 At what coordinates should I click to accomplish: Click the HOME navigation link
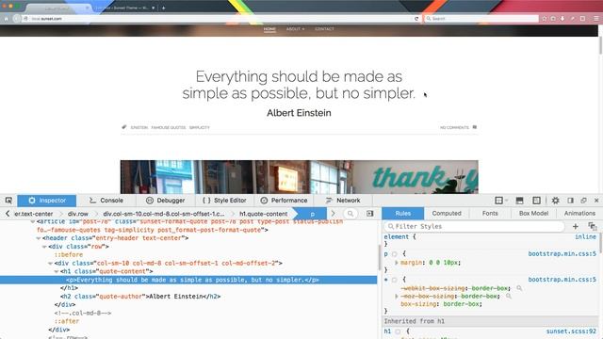269,29
